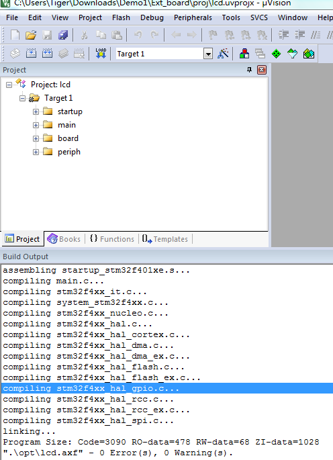Open the Flash menu

tap(121, 17)
